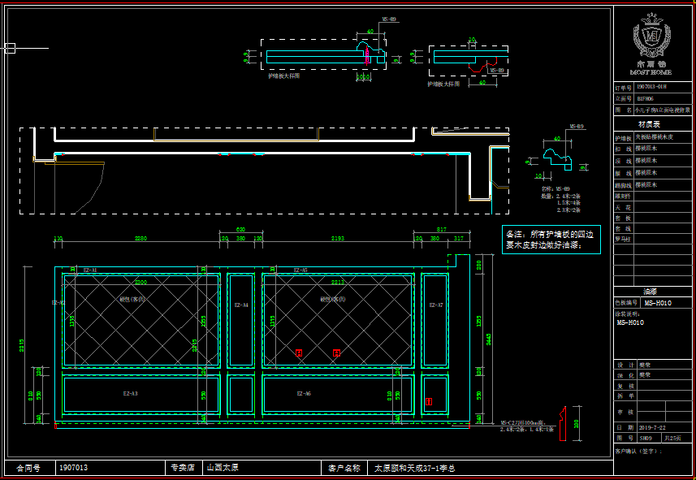This screenshot has width=696, height=480.
Task: Select the right red marker in the right diamond panel
Action: click(x=336, y=352)
